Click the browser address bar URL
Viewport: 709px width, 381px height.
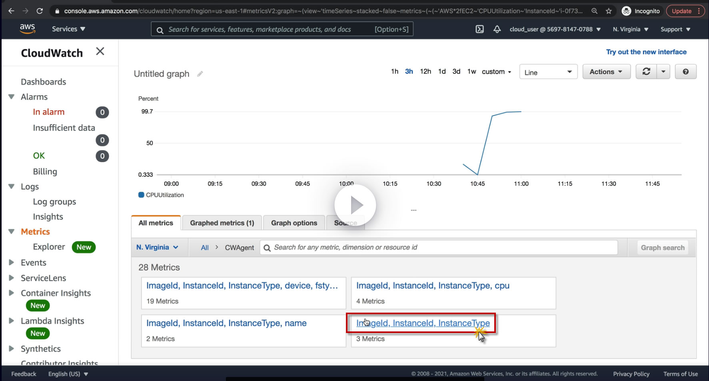pyautogui.click(x=323, y=11)
